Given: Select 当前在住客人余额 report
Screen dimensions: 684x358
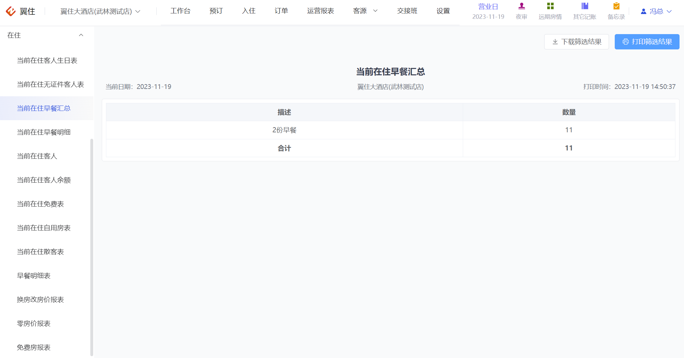Looking at the screenshot, I should tap(47, 180).
